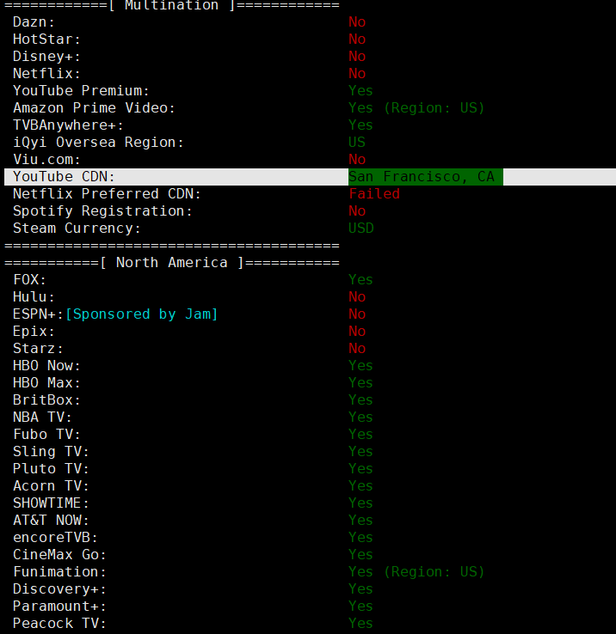
Task: Select the "Spotify Registration:" label
Action: [102, 211]
